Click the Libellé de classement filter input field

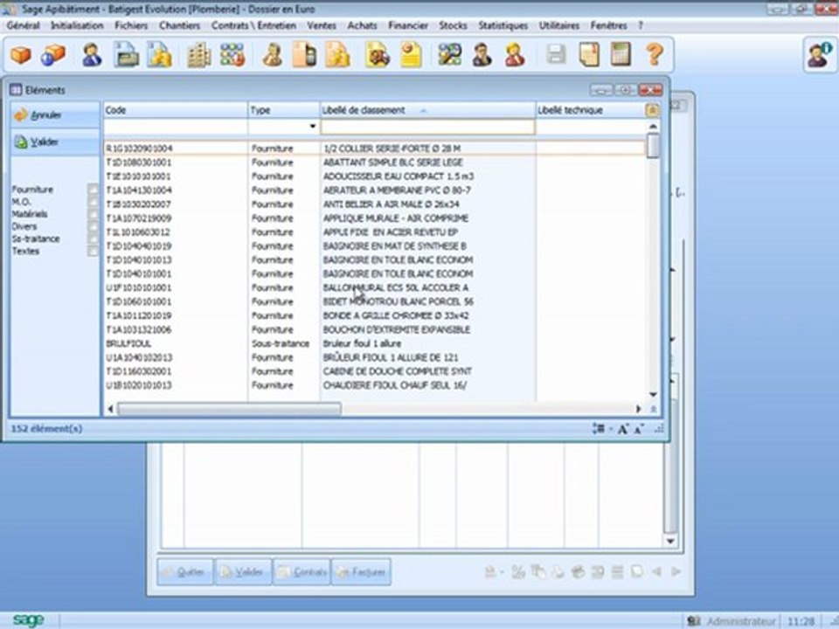(x=427, y=127)
